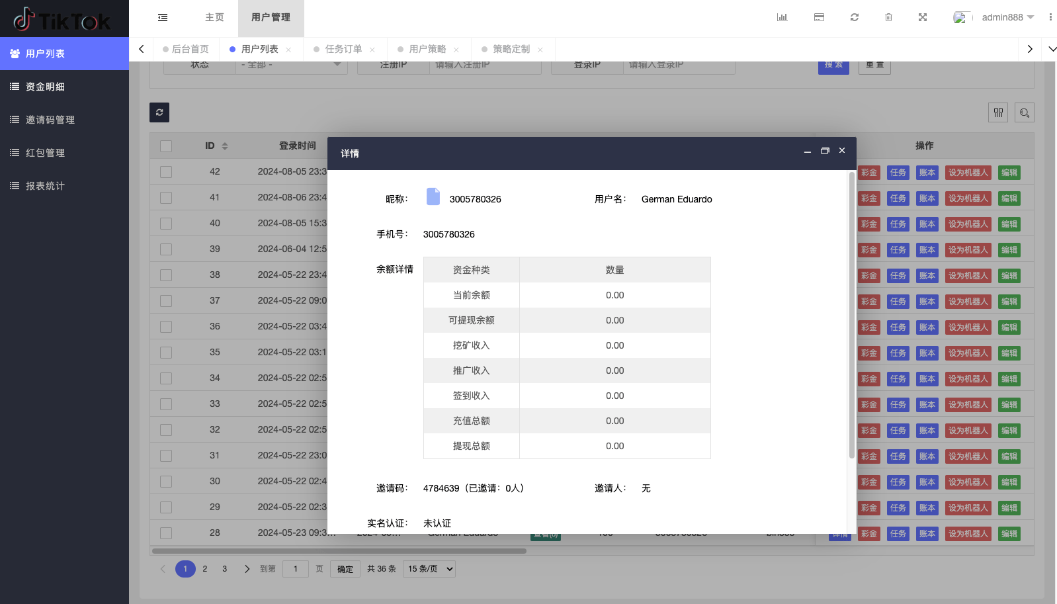Click the sidebar collapse menu icon
The image size is (1057, 604).
click(x=163, y=18)
